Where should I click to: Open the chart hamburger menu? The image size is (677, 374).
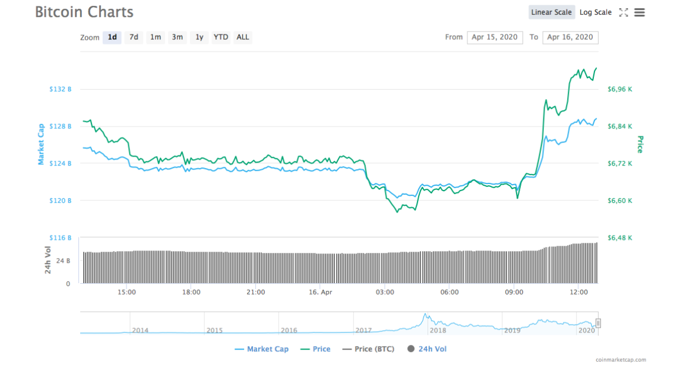click(x=640, y=12)
